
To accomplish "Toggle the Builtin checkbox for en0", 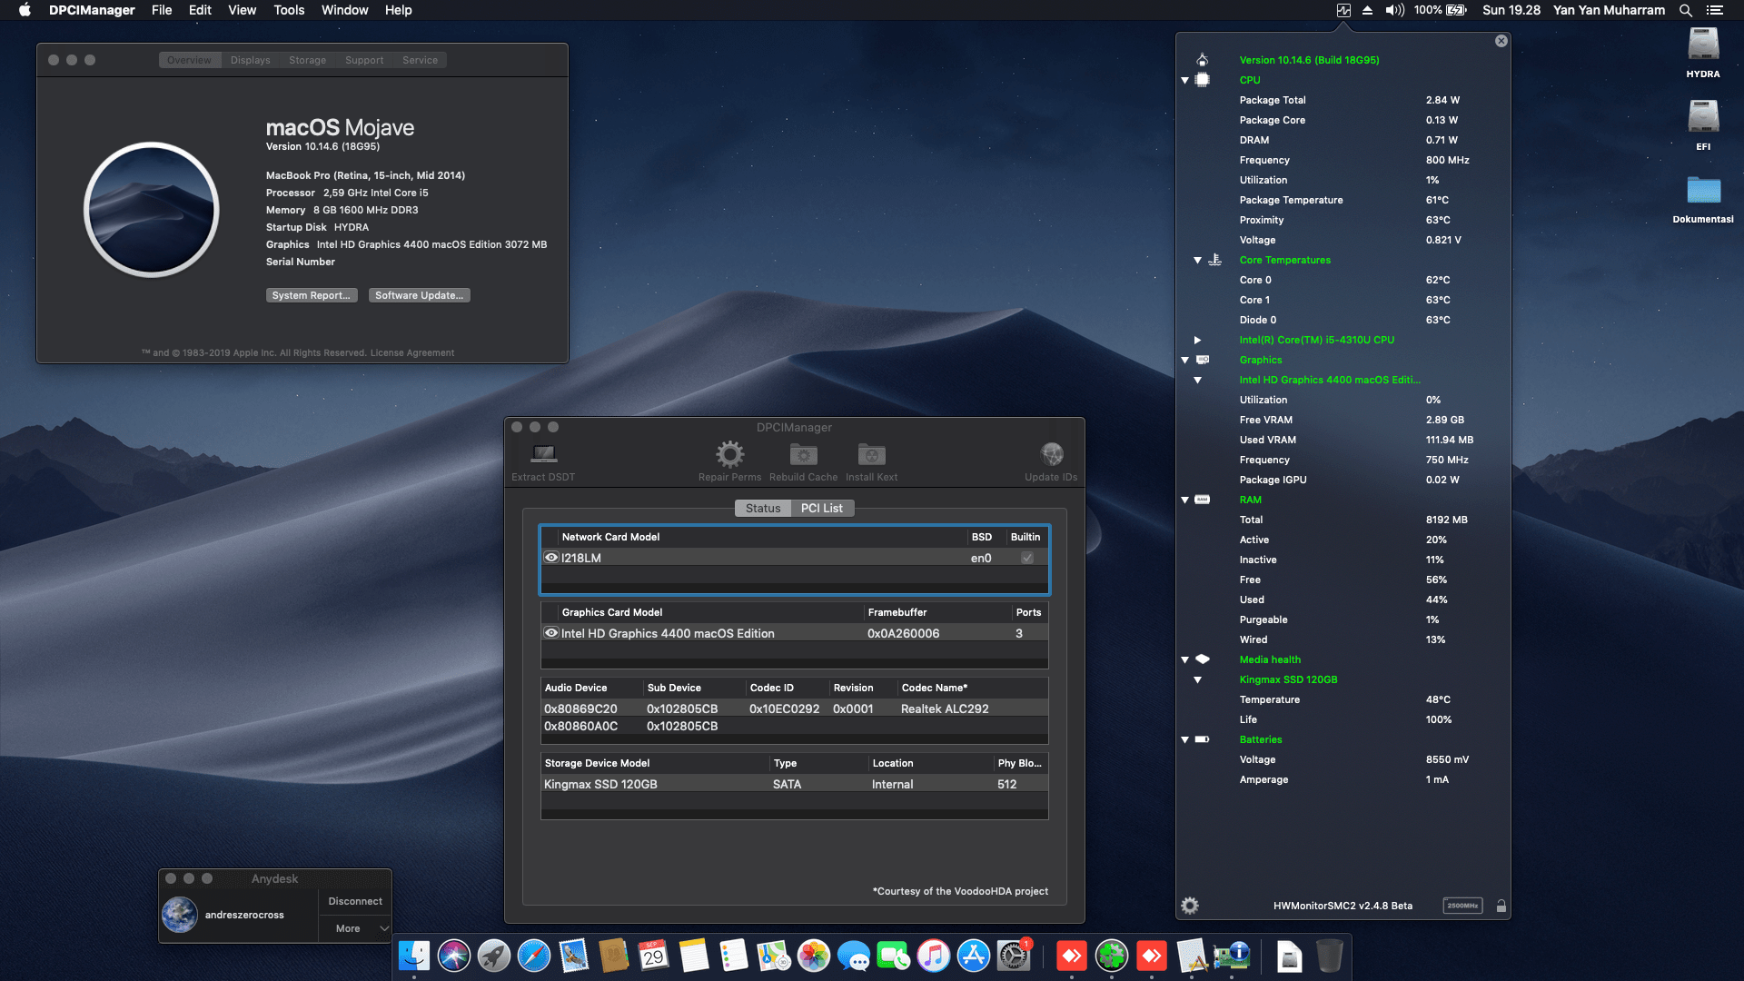I will pos(1026,557).
